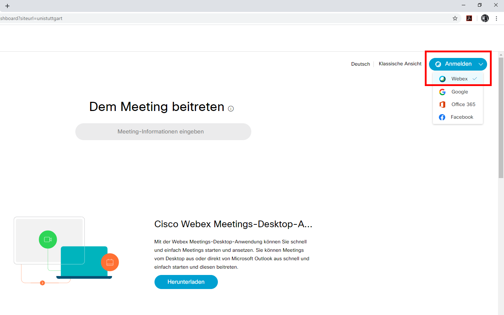Open the Adobe Acrobat extension icon
The width and height of the screenshot is (504, 315).
click(469, 18)
